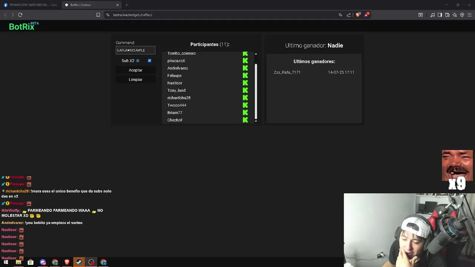Open the Brave VPN shield icon
This screenshot has width=475, height=267.
click(x=462, y=15)
